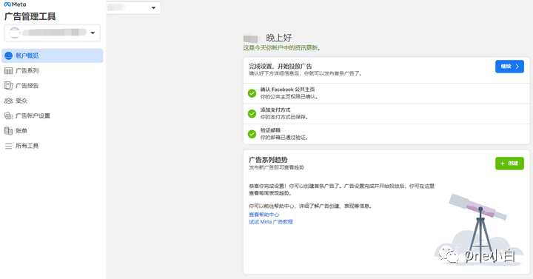Click the Meta logo in the sidebar
The height and width of the screenshot is (279, 533).
15,4
